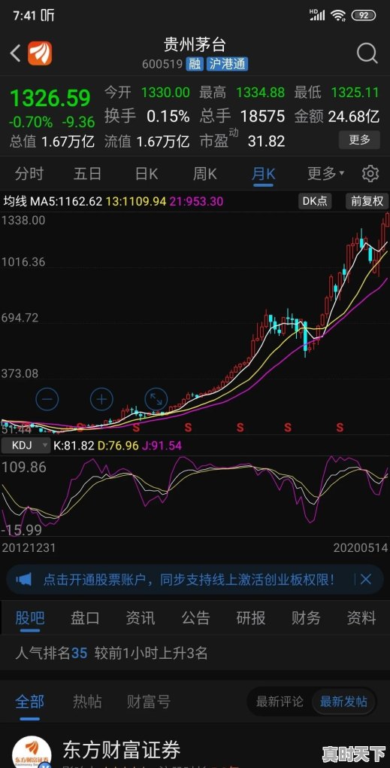This screenshot has width=390, height=768.
Task: Switch to 周K chart tab
Action: 205,173
